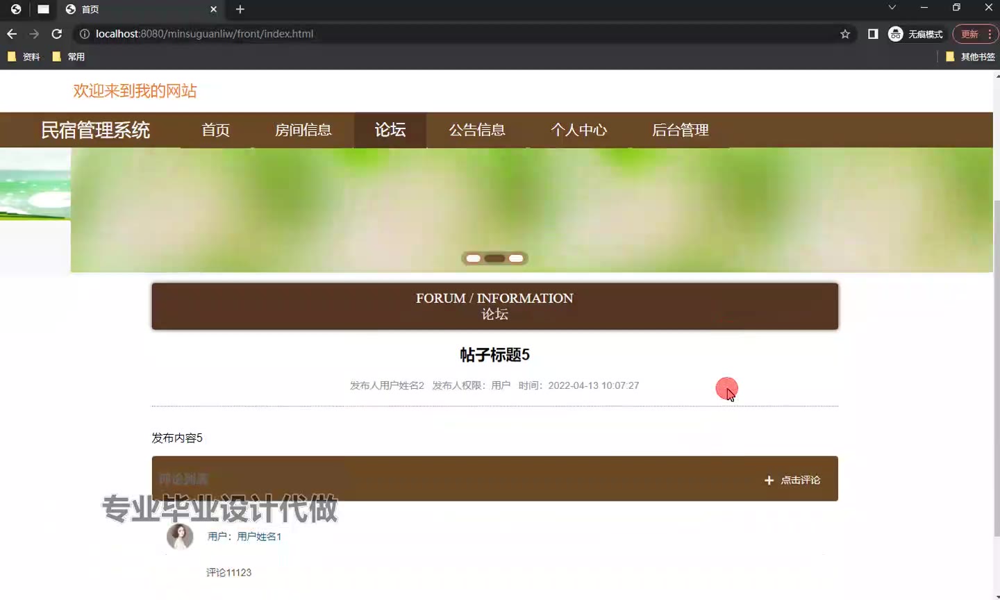Click the 更新 update button
Viewport: 1000px width, 600px height.
point(970,34)
